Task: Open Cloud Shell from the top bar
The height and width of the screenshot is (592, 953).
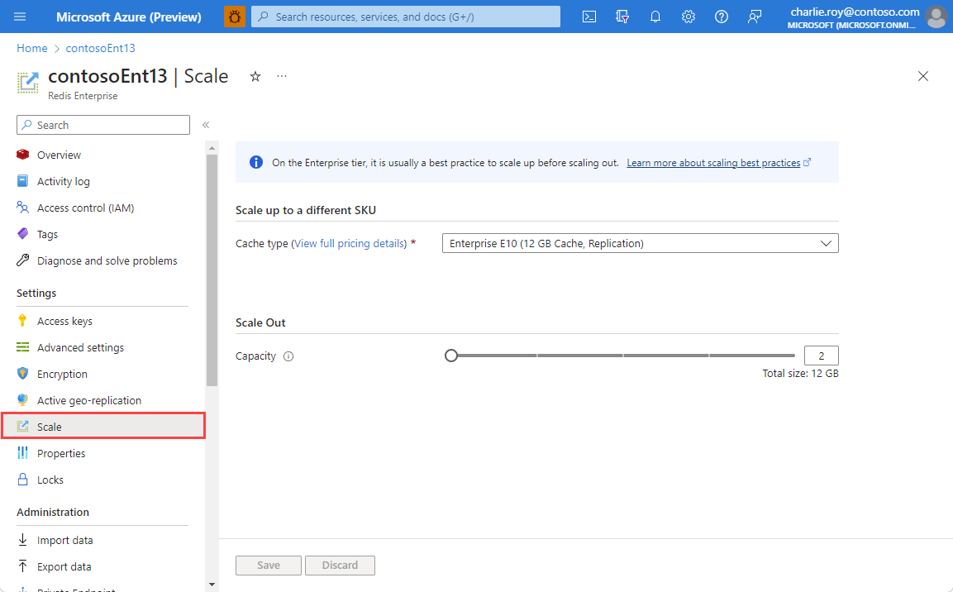Action: (x=588, y=16)
